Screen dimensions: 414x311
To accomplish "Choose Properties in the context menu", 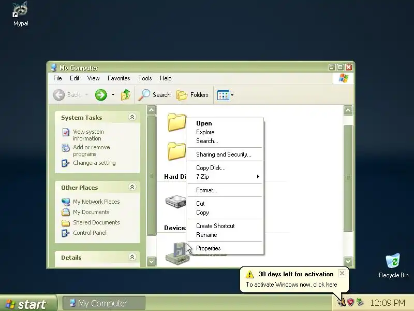I will click(x=225, y=248).
